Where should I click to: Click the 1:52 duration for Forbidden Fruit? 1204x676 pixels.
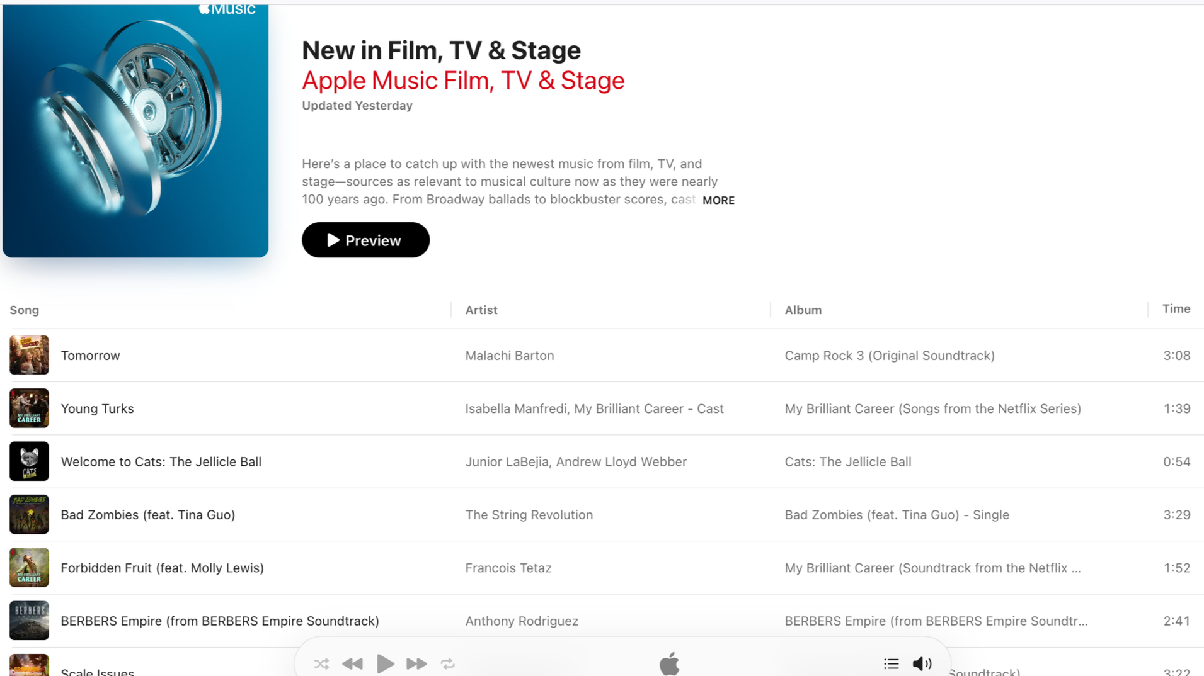(x=1177, y=568)
